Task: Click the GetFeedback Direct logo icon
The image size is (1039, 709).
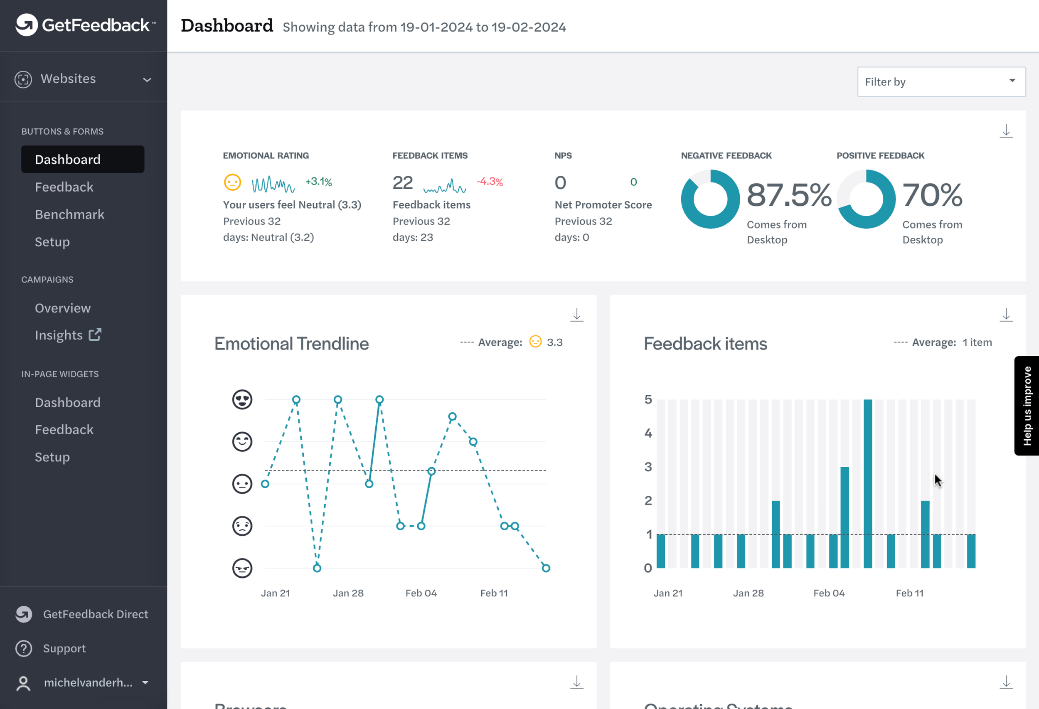Action: (x=24, y=614)
